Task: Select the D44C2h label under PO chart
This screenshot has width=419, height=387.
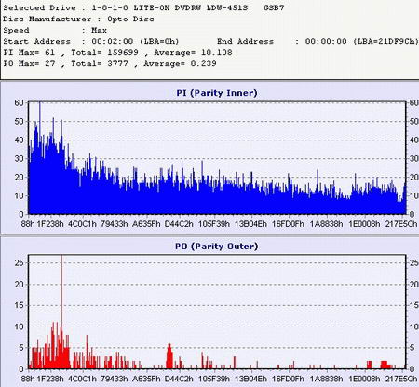Action: [179, 379]
